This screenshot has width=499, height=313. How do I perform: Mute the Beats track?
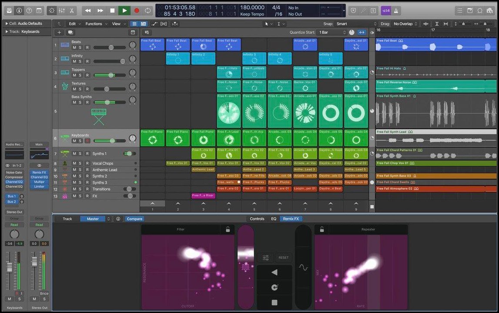click(74, 47)
